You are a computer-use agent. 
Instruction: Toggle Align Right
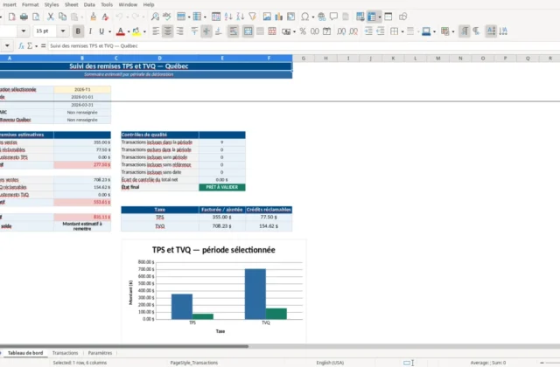tap(179, 31)
